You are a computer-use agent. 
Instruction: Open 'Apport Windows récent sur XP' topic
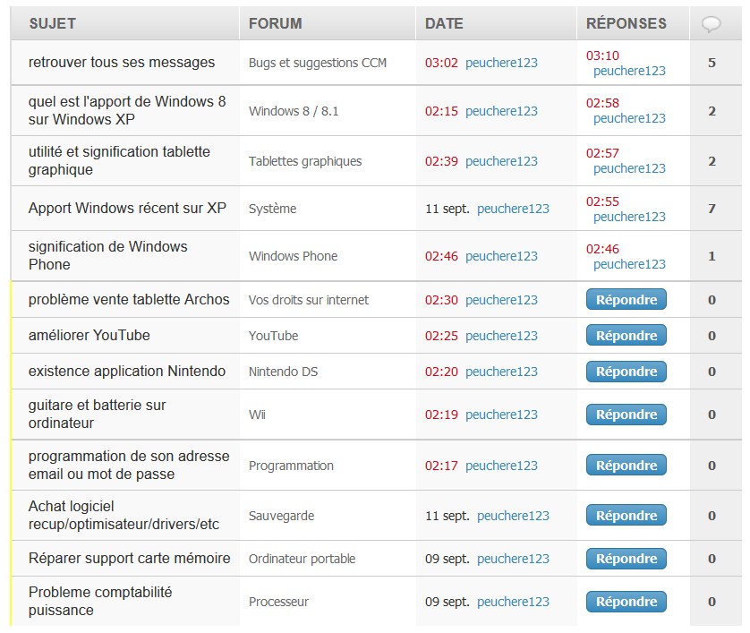[127, 208]
